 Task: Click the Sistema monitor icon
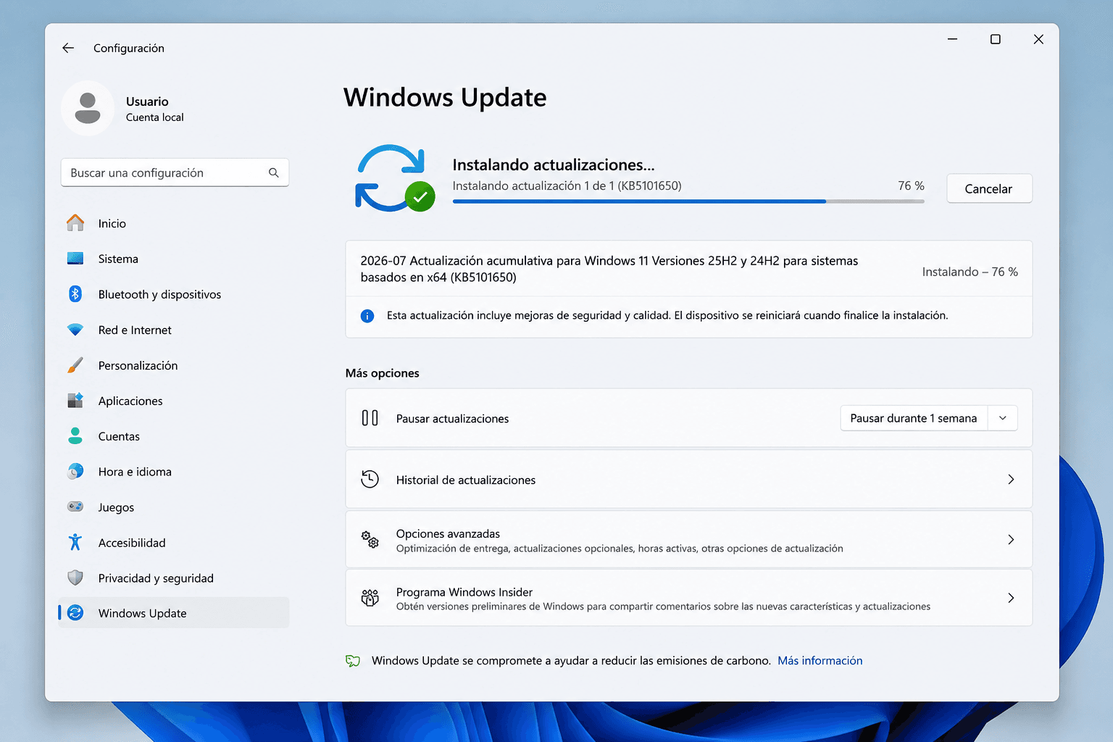(x=75, y=259)
